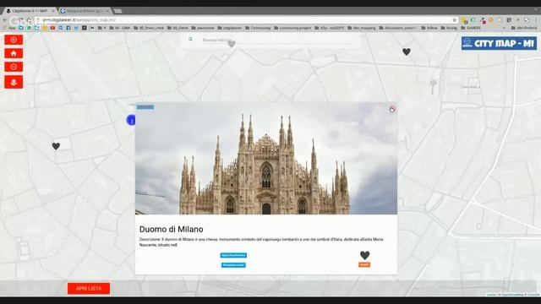Screen dimensions: 541x304
Task: Switch to the Cityplanner MAP browser tab
Action: [x=30, y=11]
